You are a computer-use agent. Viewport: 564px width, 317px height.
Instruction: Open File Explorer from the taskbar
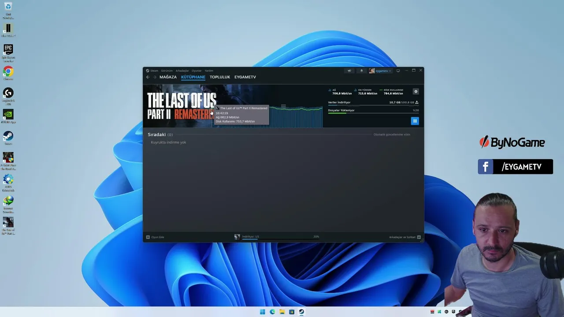[x=282, y=312]
